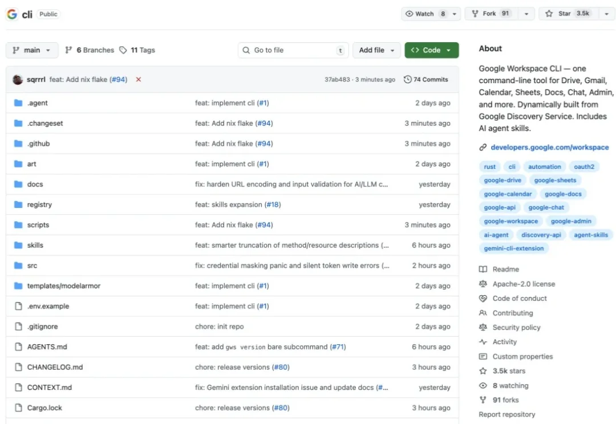Click inside the Go to file search box
The height and width of the screenshot is (424, 616).
coord(293,50)
